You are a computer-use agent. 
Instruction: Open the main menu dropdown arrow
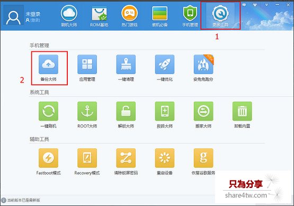[266, 5]
